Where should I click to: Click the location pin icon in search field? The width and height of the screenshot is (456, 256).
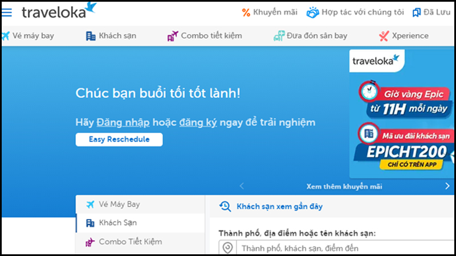point(227,248)
